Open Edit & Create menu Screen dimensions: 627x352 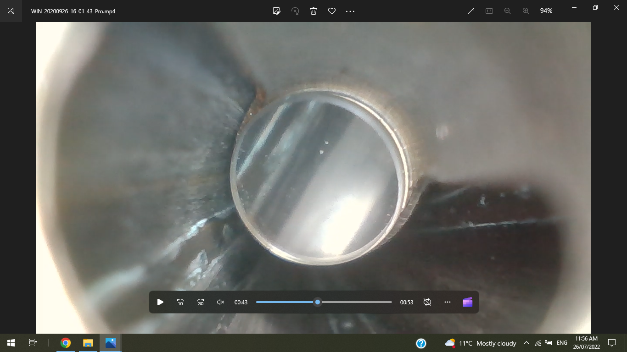[276, 11]
